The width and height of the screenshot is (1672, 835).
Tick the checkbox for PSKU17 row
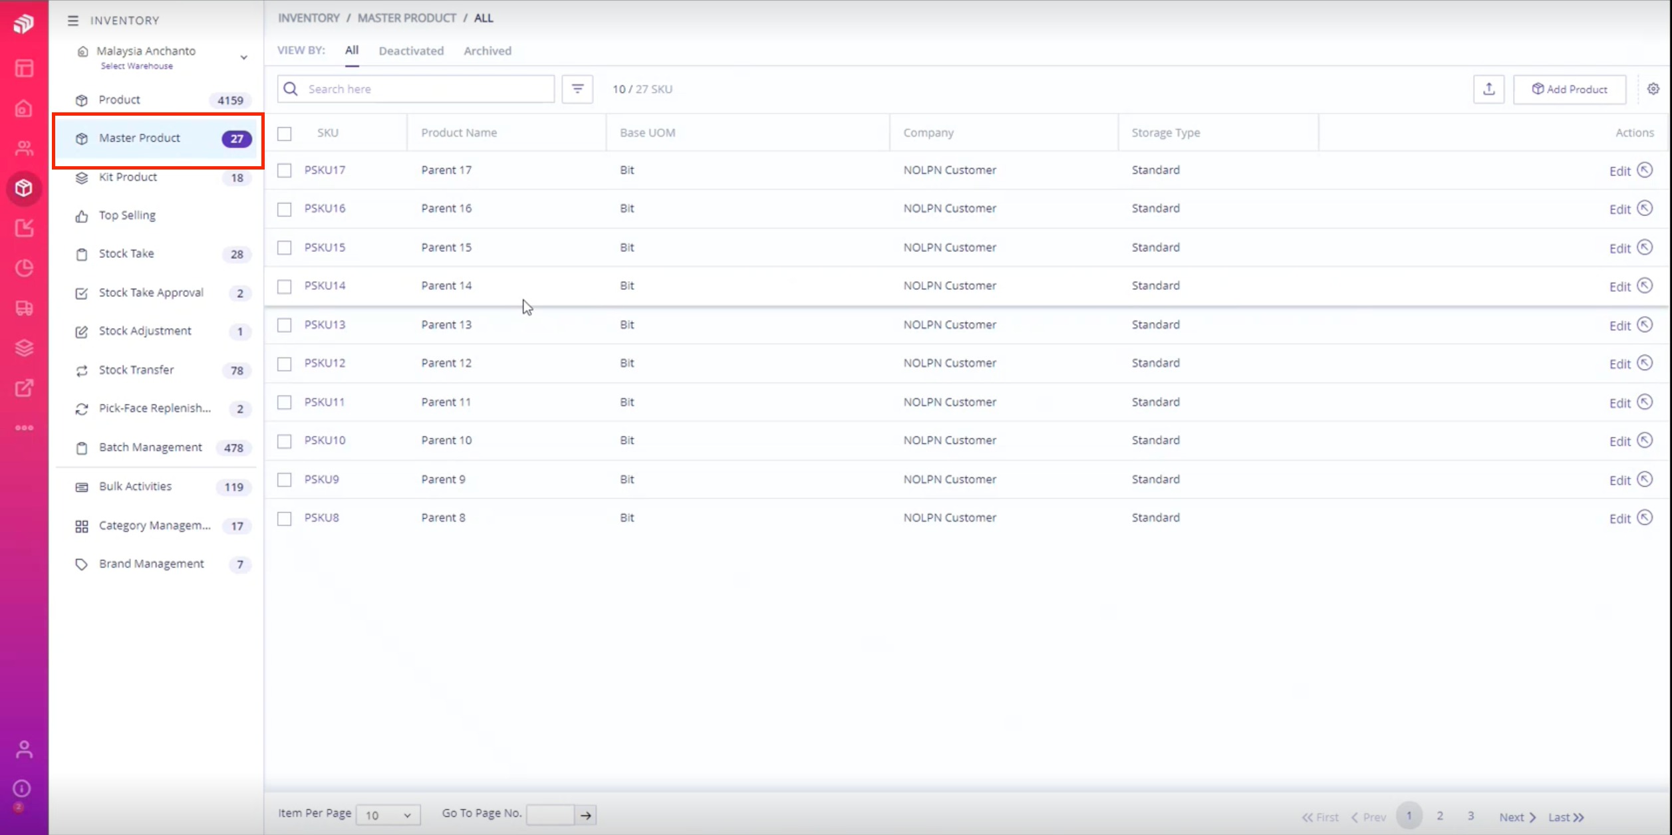284,170
